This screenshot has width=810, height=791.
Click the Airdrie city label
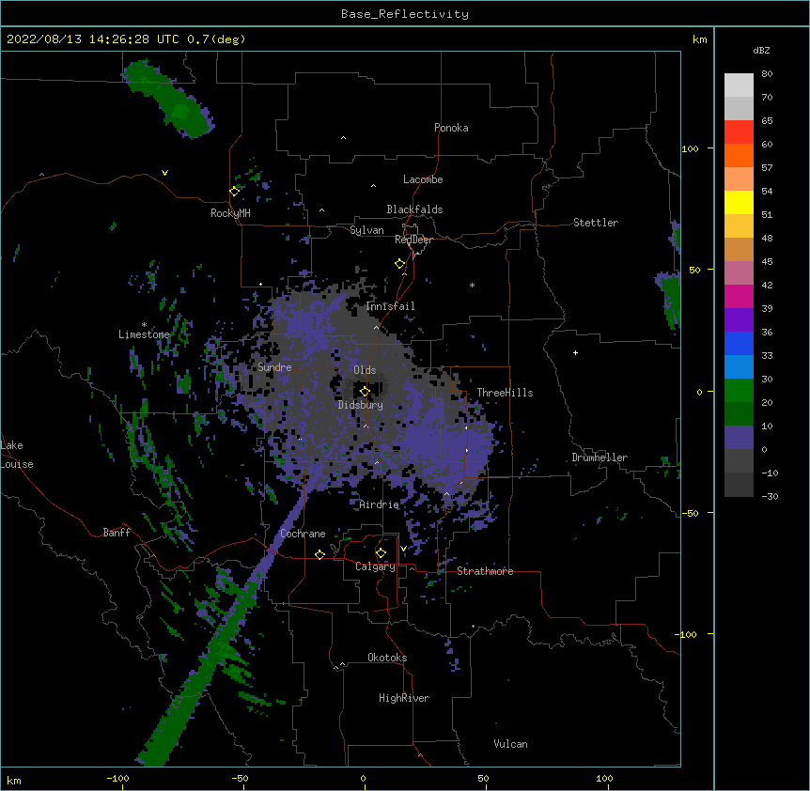pos(380,504)
